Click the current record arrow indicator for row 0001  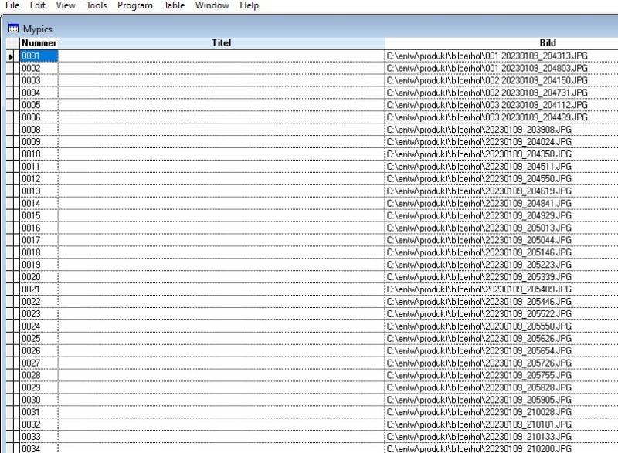12,56
